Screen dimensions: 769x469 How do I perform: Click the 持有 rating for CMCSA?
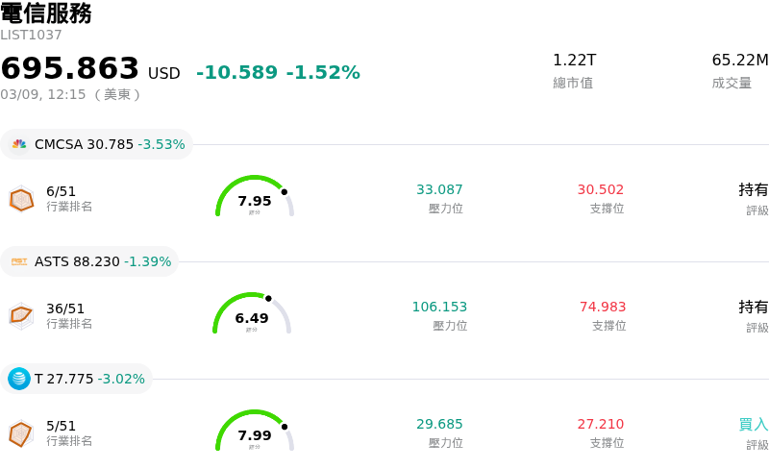pyautogui.click(x=753, y=189)
